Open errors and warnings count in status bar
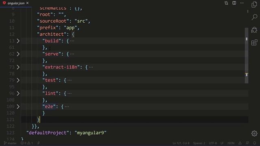The width and height of the screenshot is (260, 146). click(x=27, y=143)
